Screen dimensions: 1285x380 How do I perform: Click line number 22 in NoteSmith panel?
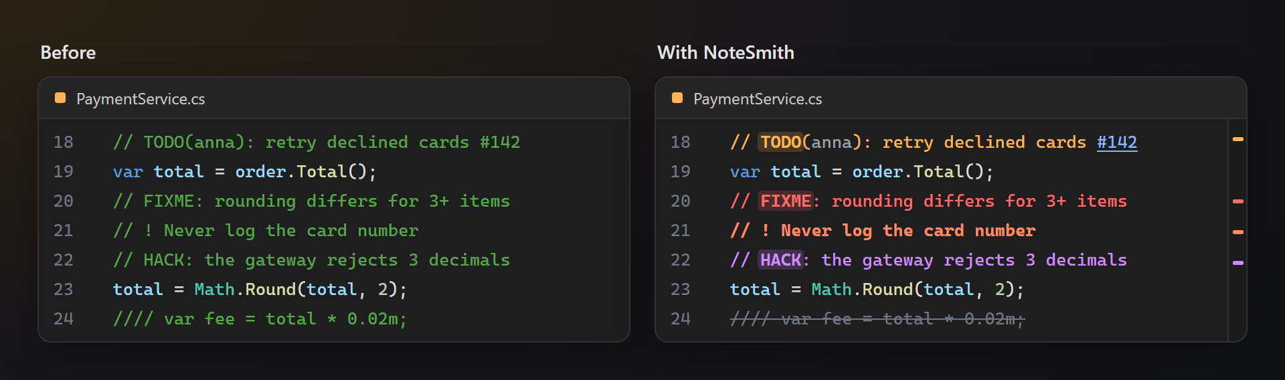pos(681,260)
